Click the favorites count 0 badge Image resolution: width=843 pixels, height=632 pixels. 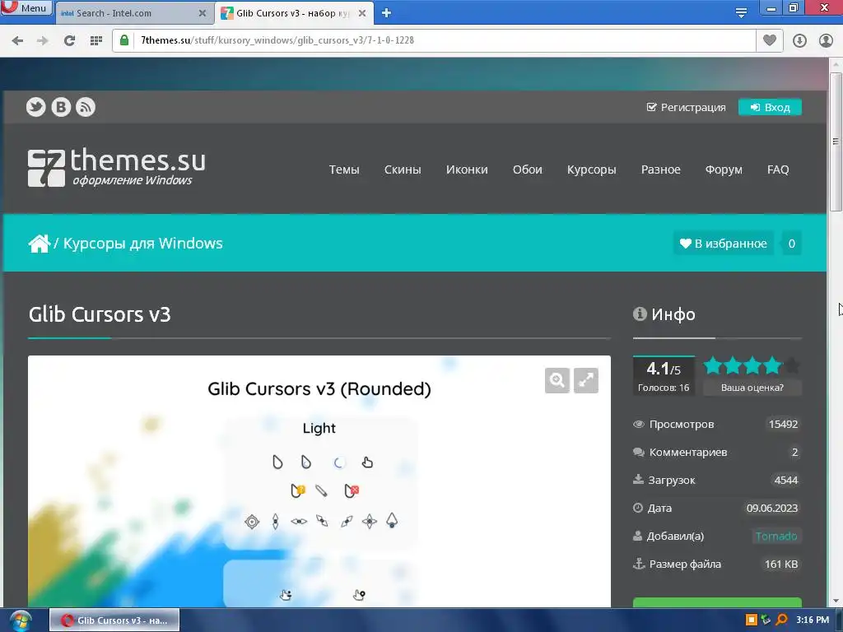[x=791, y=244]
